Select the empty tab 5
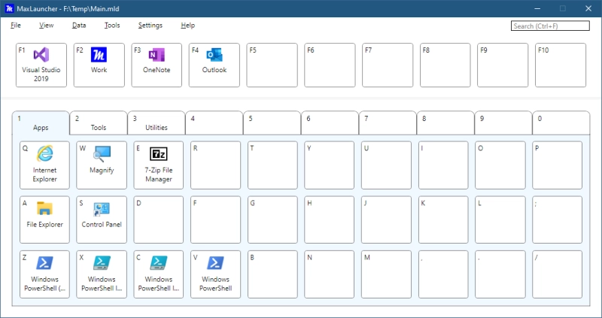The width and height of the screenshot is (602, 318). coord(272,123)
